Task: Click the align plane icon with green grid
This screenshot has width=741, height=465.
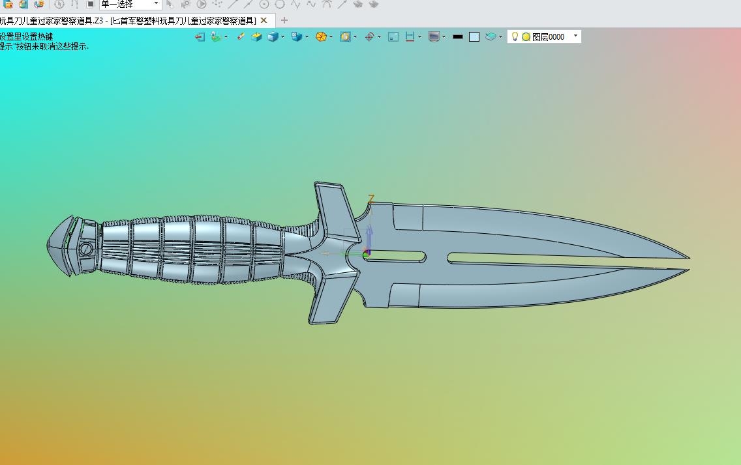Action: coord(216,36)
